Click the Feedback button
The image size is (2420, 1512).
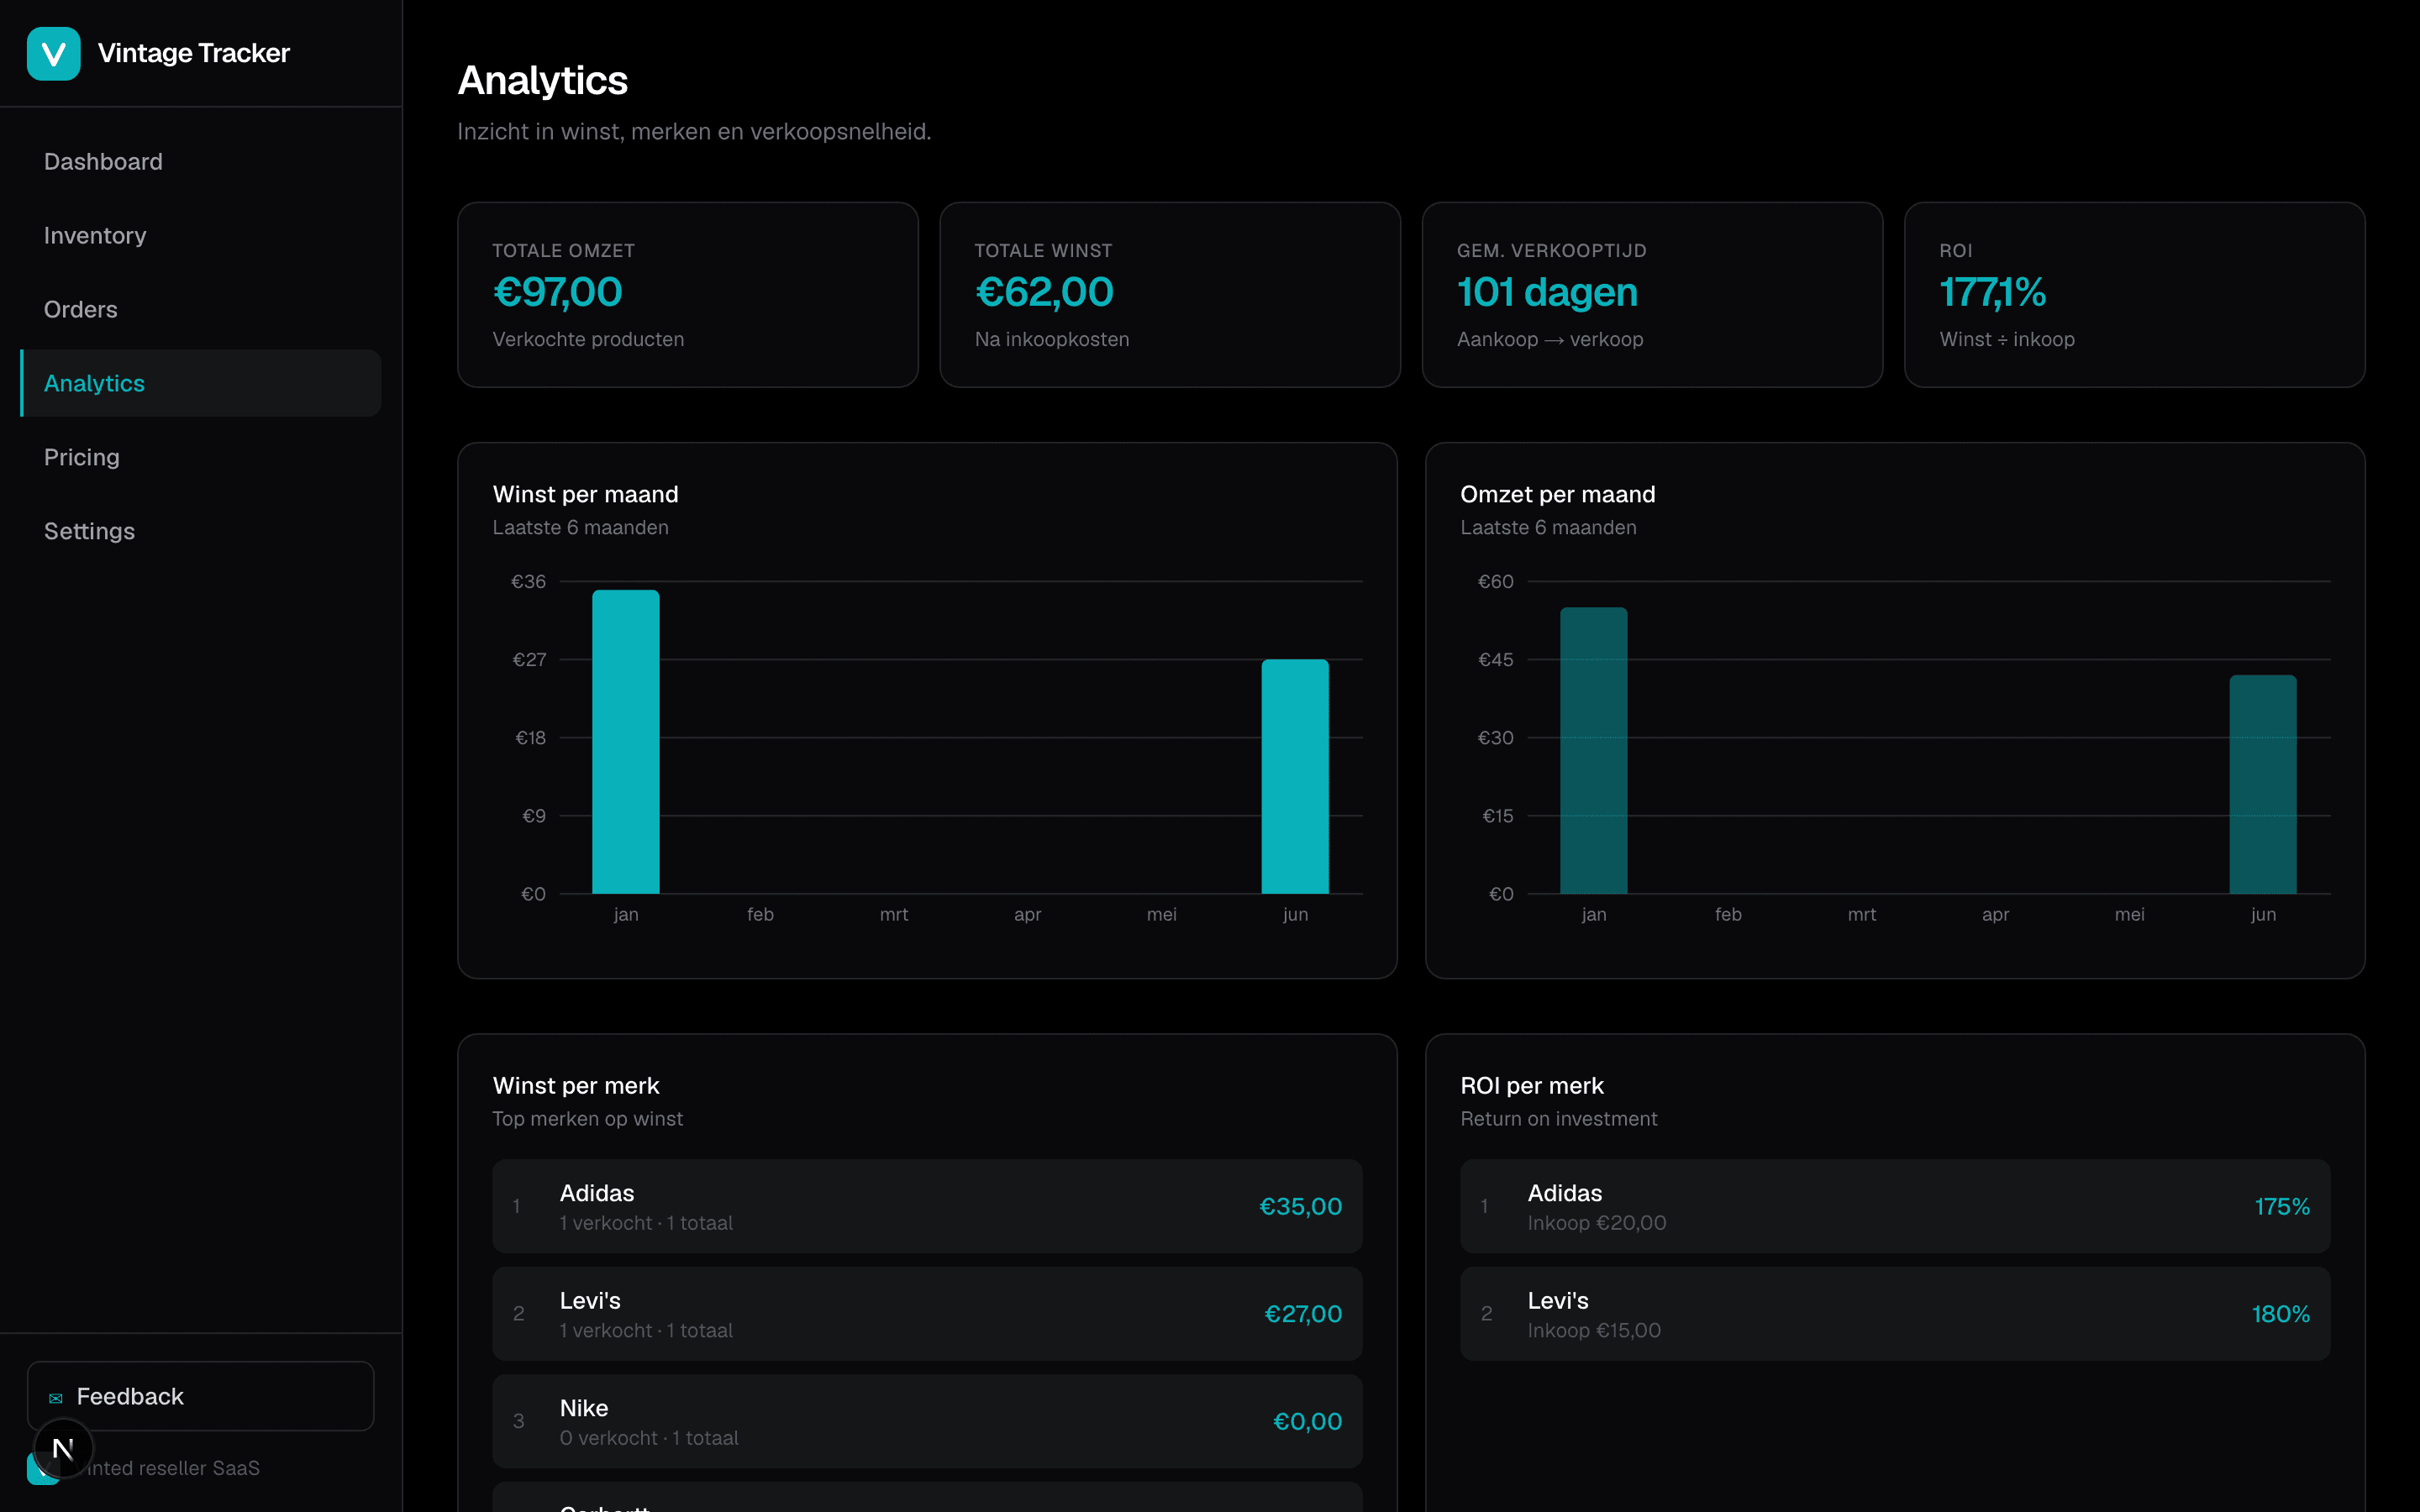coord(200,1396)
